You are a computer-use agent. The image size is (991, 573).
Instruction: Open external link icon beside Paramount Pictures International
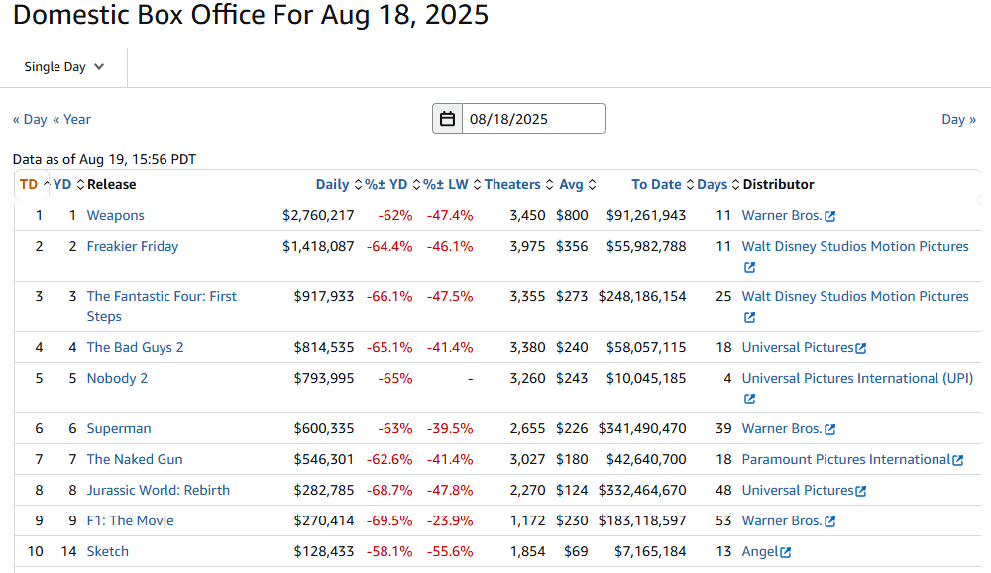[x=958, y=460]
